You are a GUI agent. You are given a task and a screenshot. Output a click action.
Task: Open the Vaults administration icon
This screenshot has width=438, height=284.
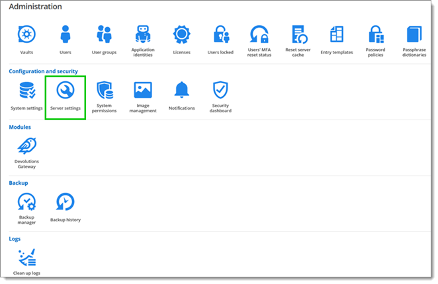click(26, 35)
